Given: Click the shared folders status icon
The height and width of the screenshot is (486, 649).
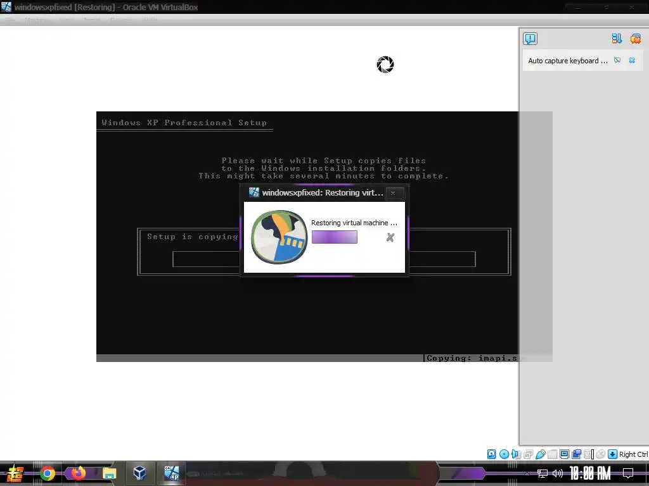Looking at the screenshot, I should click(552, 454).
